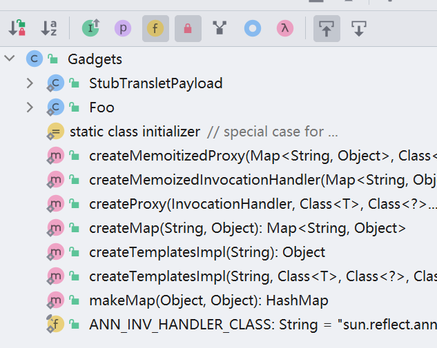
Task: Select createMap(String, Object) method
Action: [247, 228]
